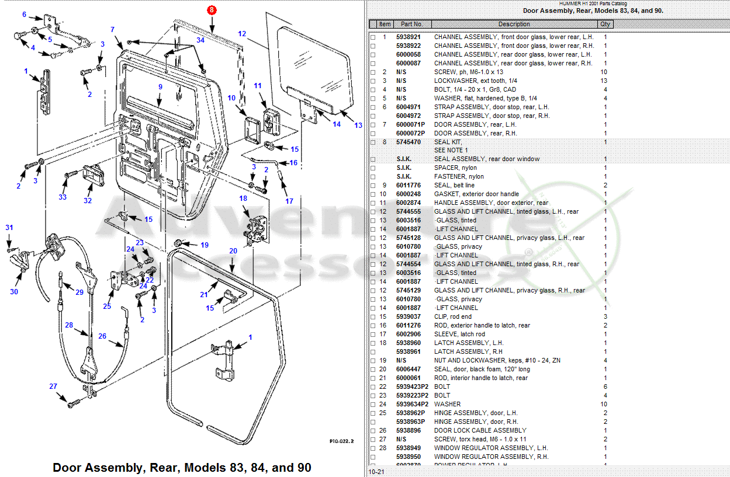
Task: Tick the checkbox for door seal 6006447
Action: pos(372,370)
